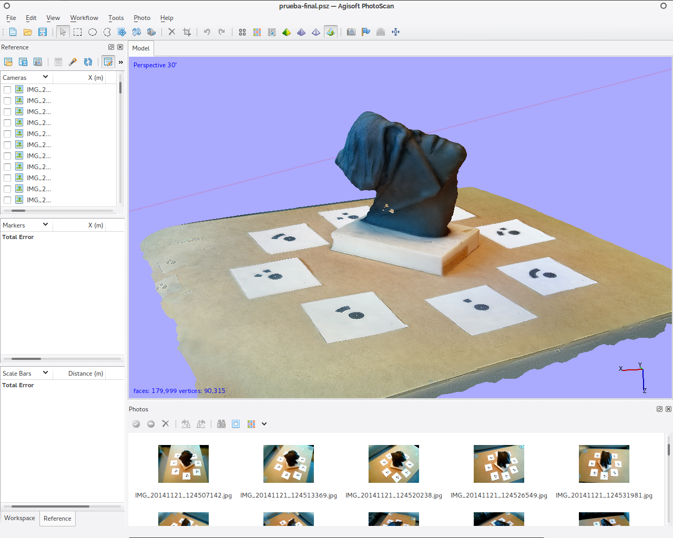Open the View menu

point(53,18)
